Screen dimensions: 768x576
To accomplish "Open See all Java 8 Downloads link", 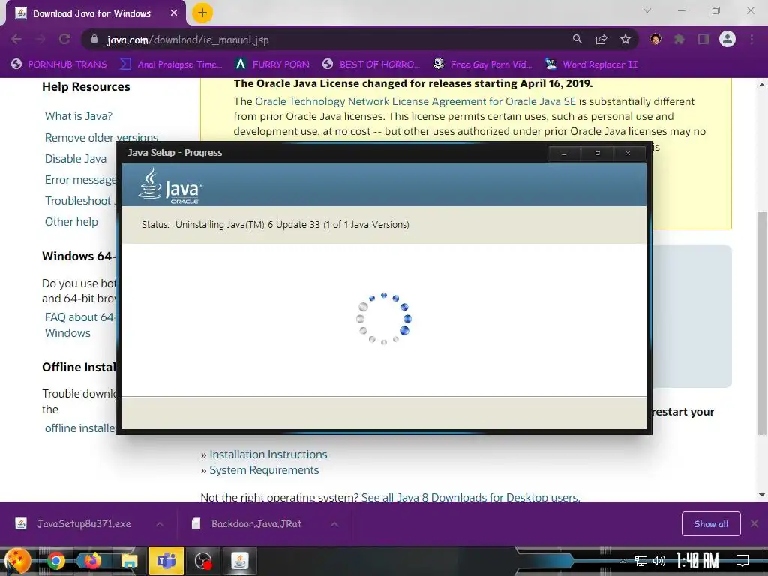I will 471,497.
